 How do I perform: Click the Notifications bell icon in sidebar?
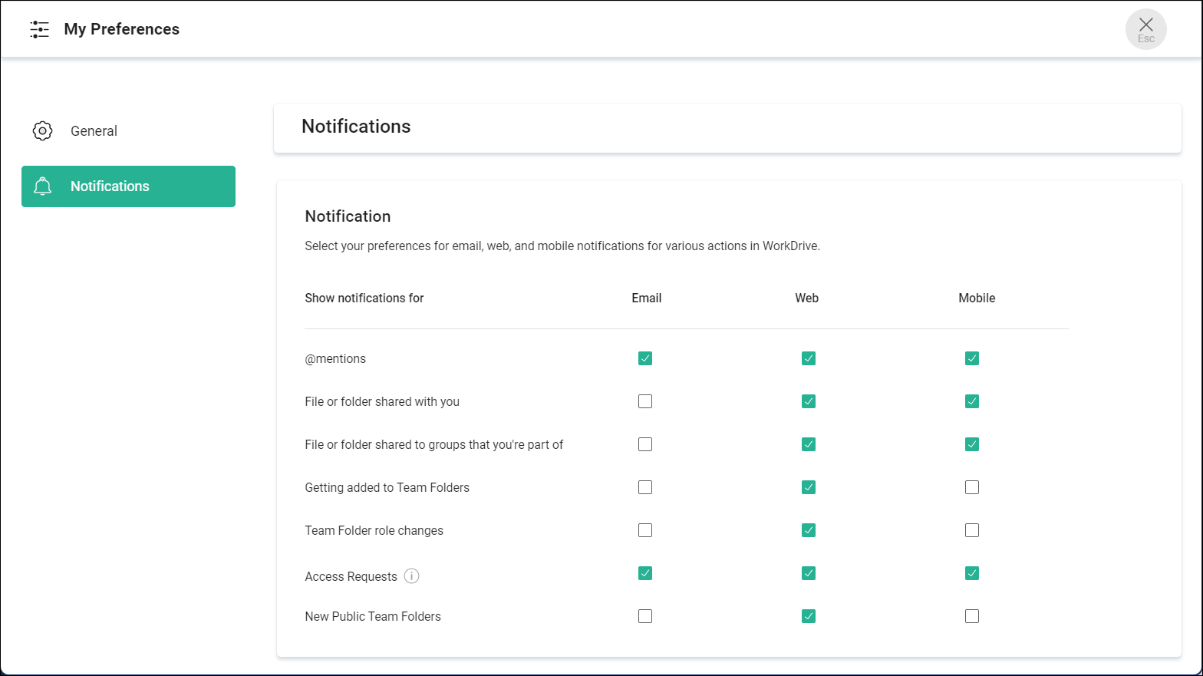point(43,186)
